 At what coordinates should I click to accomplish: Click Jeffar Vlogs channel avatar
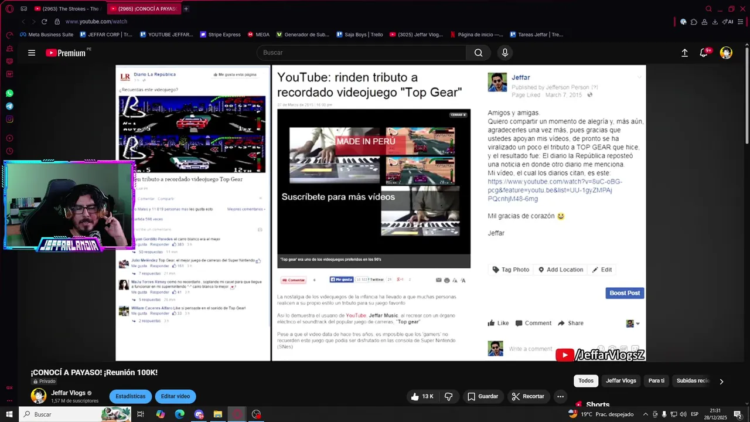point(39,396)
